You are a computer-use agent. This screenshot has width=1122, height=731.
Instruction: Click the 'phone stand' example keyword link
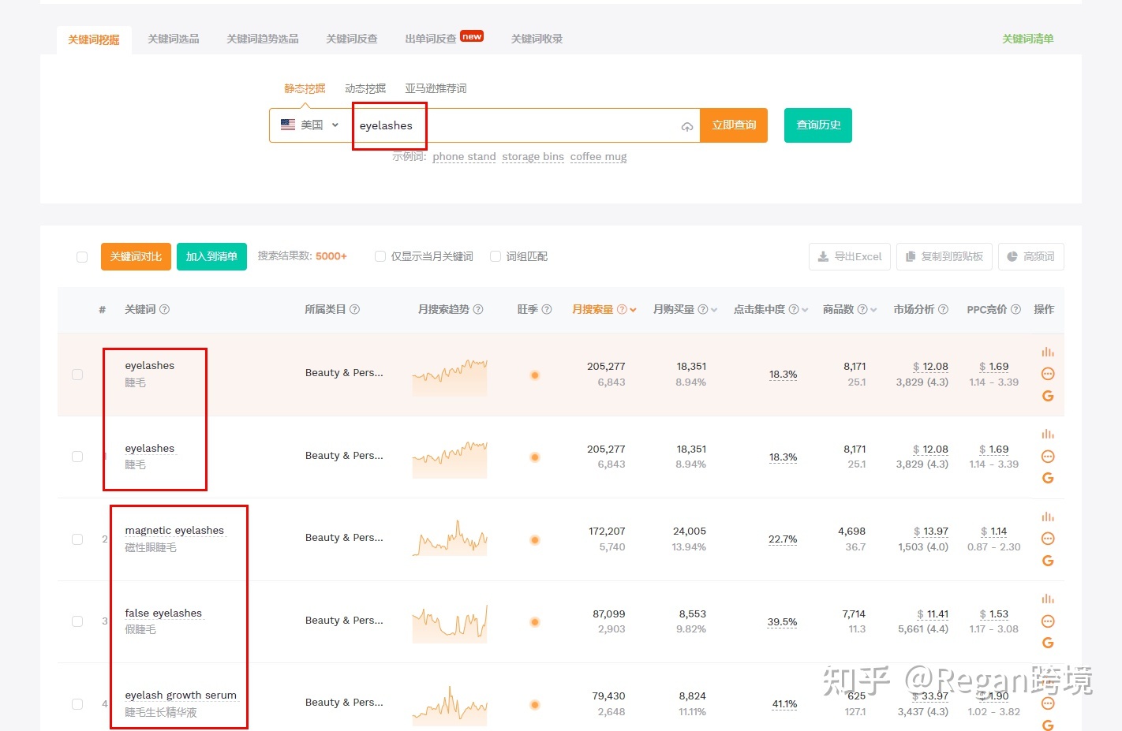pos(464,157)
